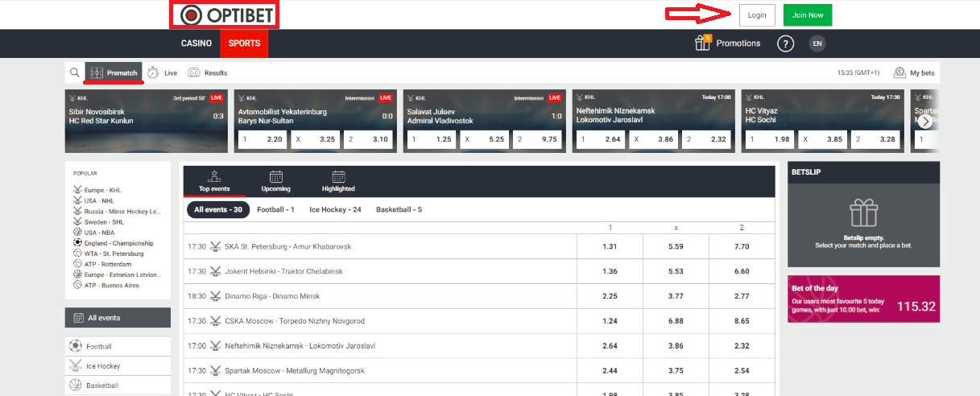Click hockey icon beside CSKA Moscow match
The image size is (980, 396).
216,321
